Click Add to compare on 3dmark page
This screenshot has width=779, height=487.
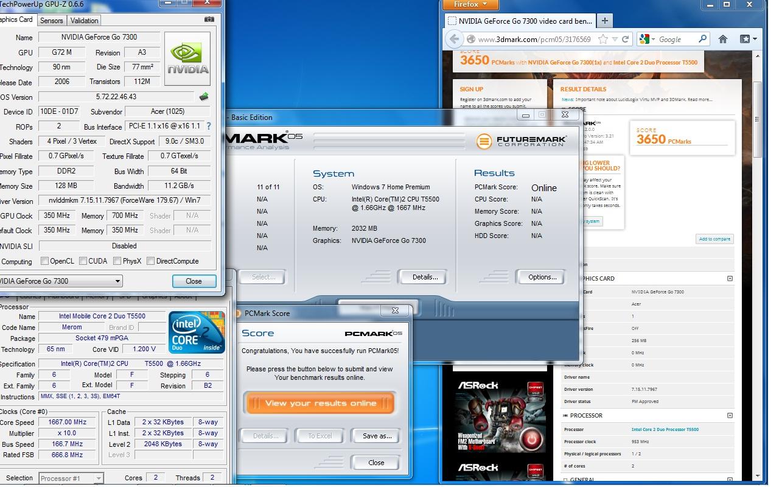[x=714, y=239]
